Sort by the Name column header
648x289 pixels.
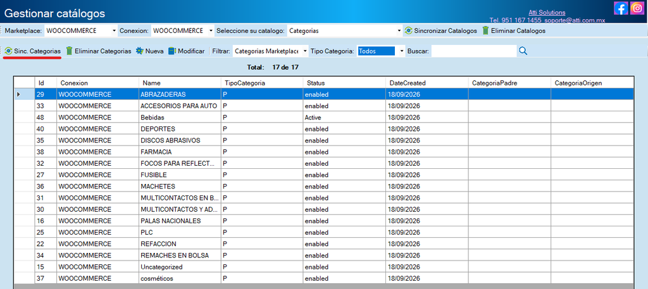[x=180, y=83]
